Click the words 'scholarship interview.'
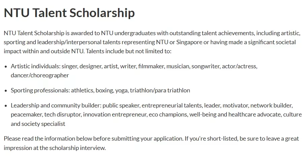 pos(77,148)
